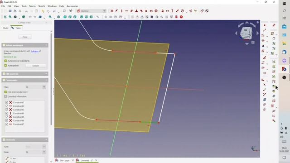Select the radius constraint tool

(x=182, y=11)
